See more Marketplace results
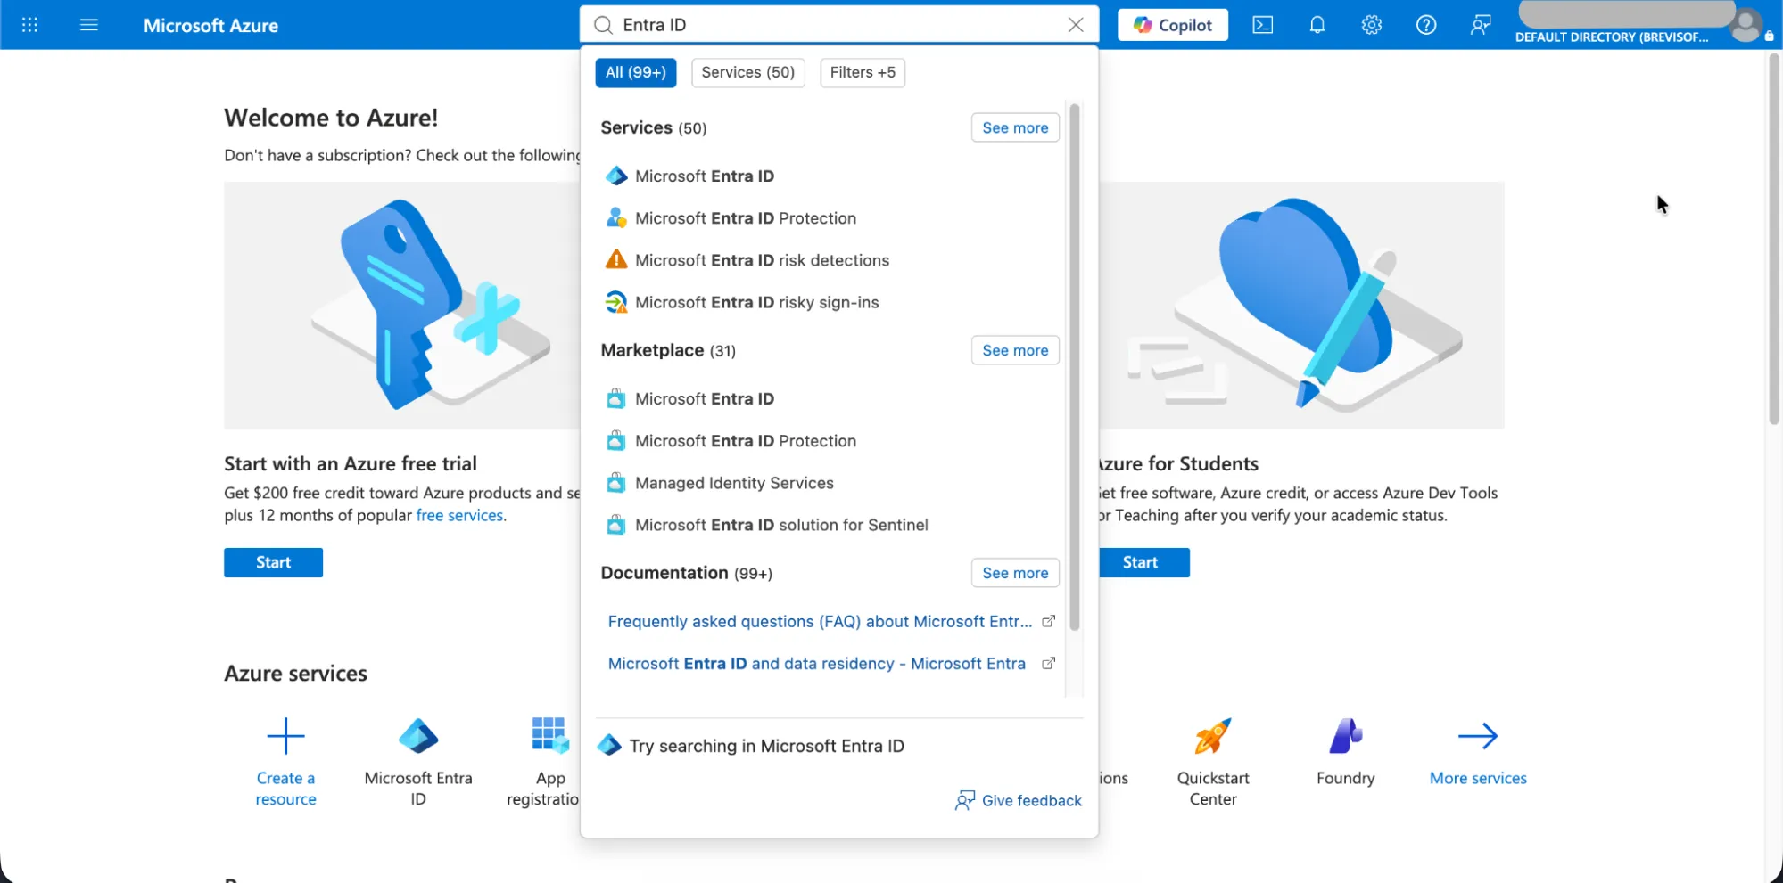Screen dimensions: 1783x883 [1015, 350]
